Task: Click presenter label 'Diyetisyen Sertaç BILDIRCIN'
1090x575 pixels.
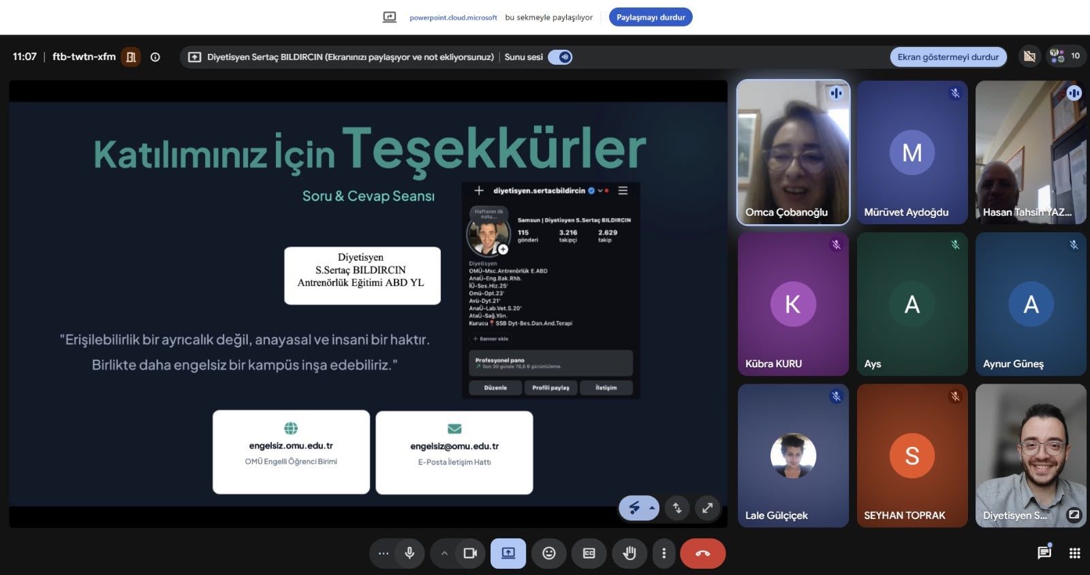Action: [x=265, y=57]
